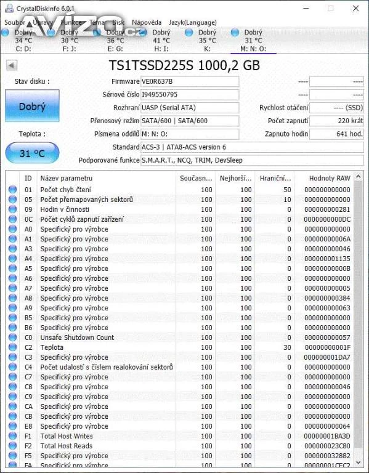The image size is (369, 473).
Task: Click the Firmware field VE0R637B
Action: [190, 81]
